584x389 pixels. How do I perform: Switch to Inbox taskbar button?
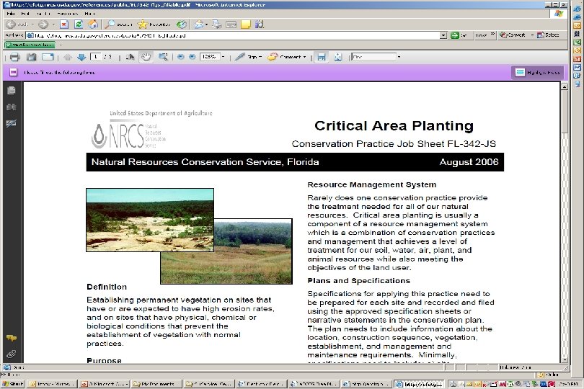pos(52,384)
